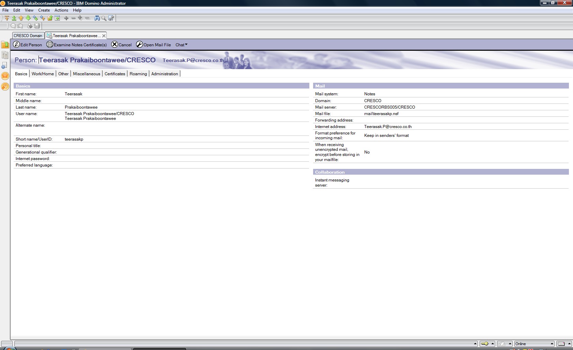The width and height of the screenshot is (573, 350).
Task: Click the magnifying glass search icon
Action: click(104, 18)
